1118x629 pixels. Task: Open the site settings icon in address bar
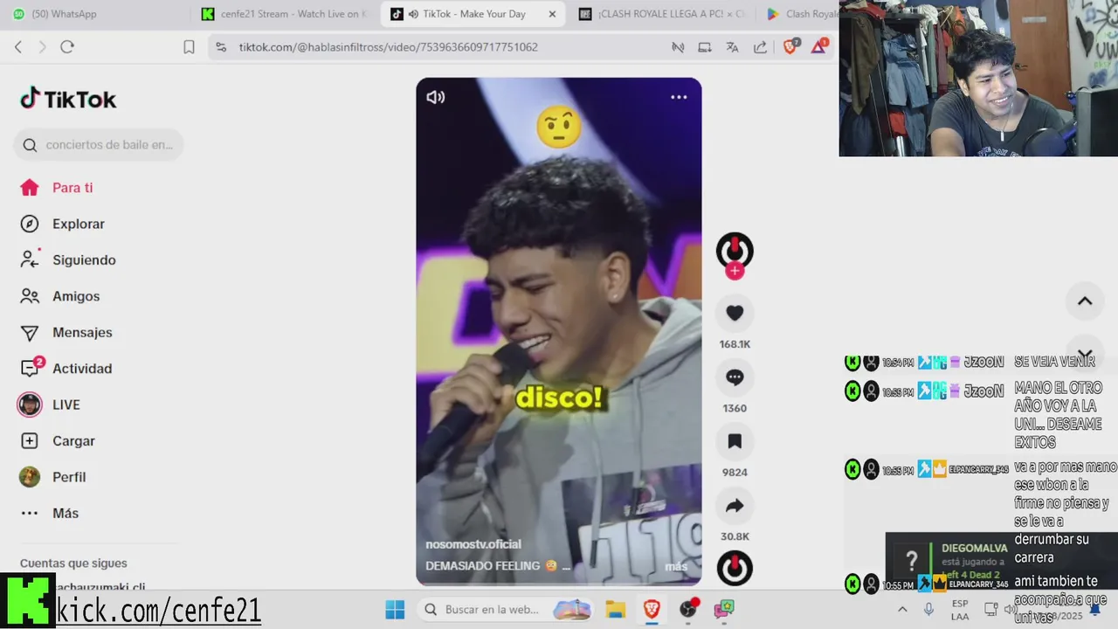coord(221,47)
